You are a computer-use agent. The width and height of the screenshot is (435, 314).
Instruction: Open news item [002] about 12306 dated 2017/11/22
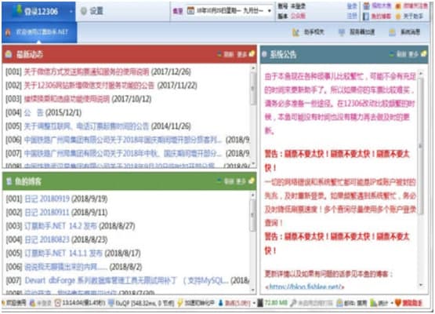click(89, 86)
